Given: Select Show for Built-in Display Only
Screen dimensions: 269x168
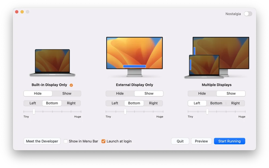Looking at the screenshot, I should [67, 94].
